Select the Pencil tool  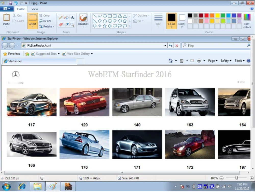(60, 18)
